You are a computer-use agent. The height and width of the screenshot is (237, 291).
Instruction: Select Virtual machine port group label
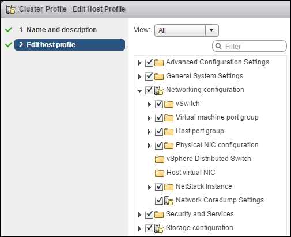click(x=217, y=117)
